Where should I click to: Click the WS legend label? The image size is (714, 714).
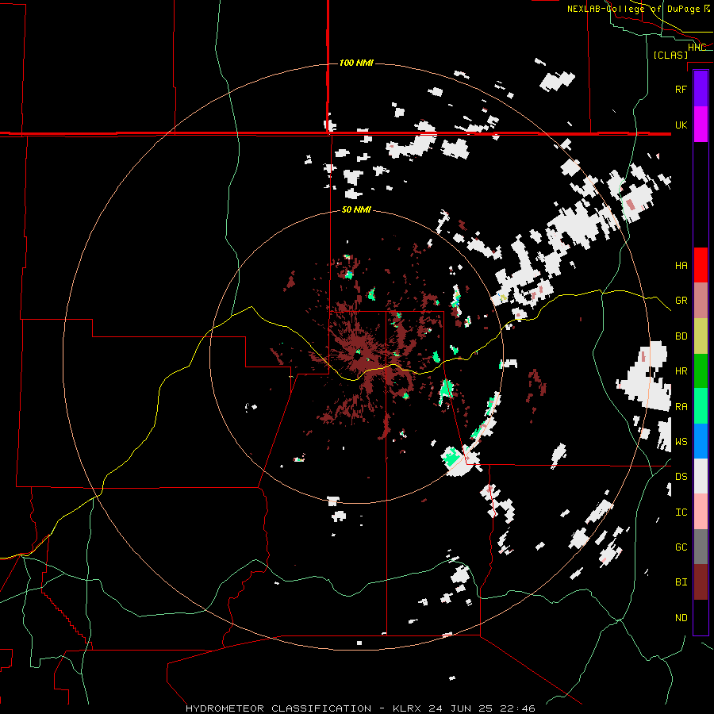pyautogui.click(x=681, y=441)
